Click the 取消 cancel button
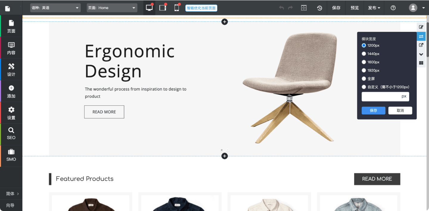This screenshot has width=429, height=211. click(400, 111)
